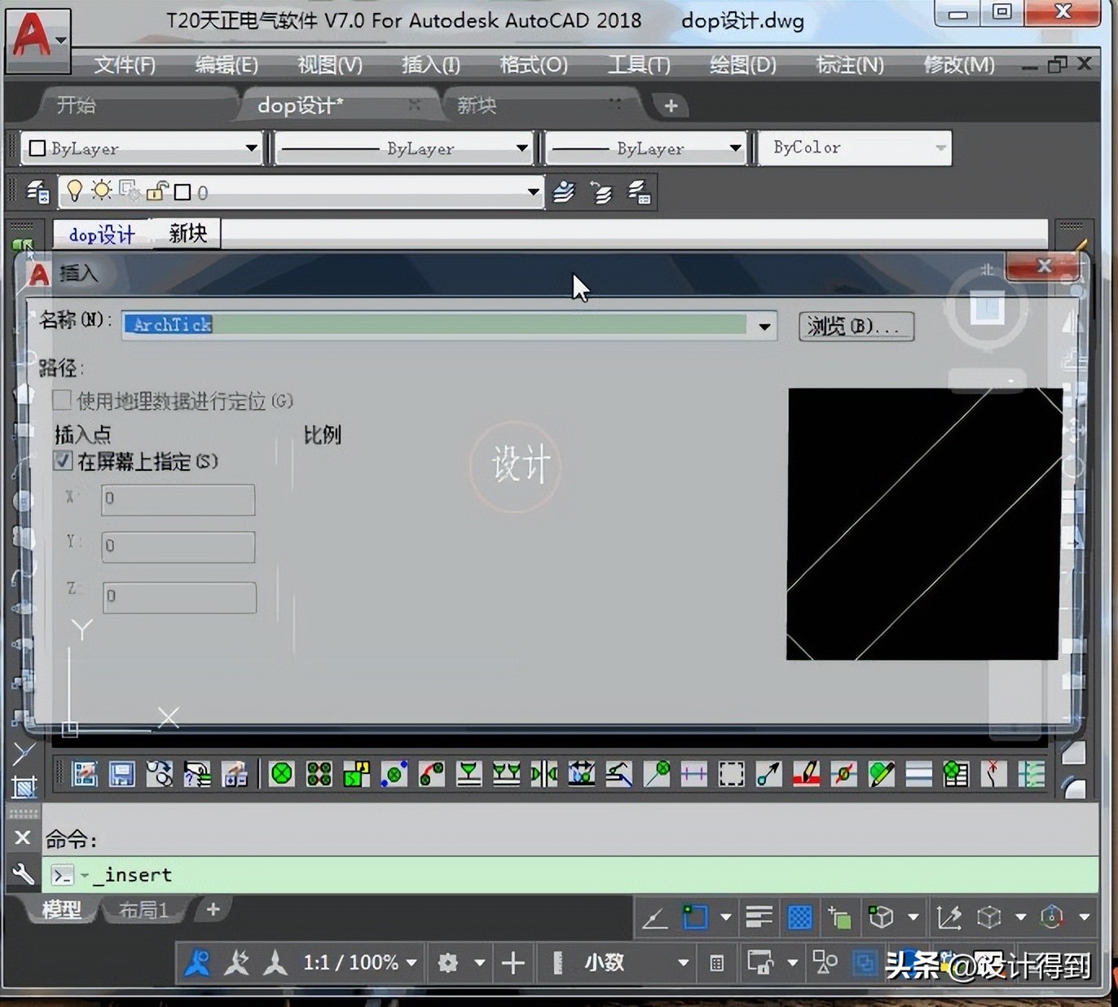1118x1007 pixels.
Task: Click the Make Object's Layer Current icon
Action: pyautogui.click(x=564, y=192)
